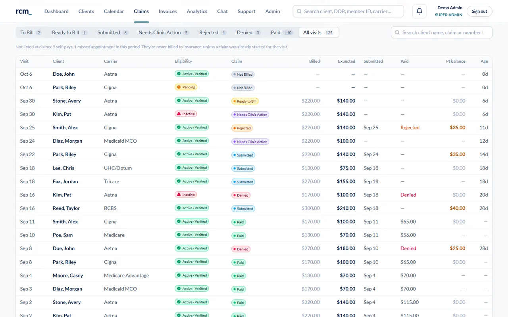The width and height of the screenshot is (508, 317).
Task: Switch to the To Bill tab
Action: [x=31, y=32]
